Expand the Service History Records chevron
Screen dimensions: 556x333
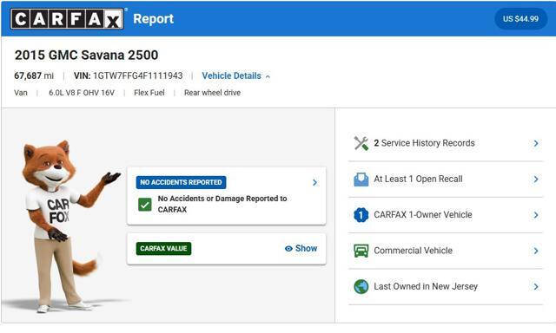coord(536,143)
